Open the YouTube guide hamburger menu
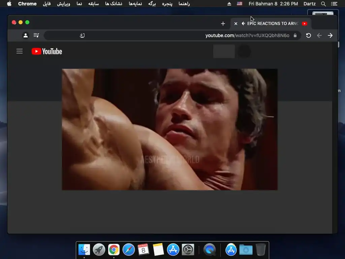Image resolution: width=345 pixels, height=259 pixels. [20, 51]
